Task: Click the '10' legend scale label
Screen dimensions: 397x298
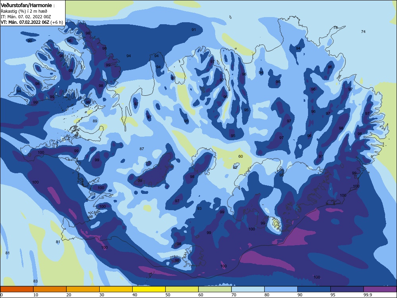Action: tap(36, 295)
